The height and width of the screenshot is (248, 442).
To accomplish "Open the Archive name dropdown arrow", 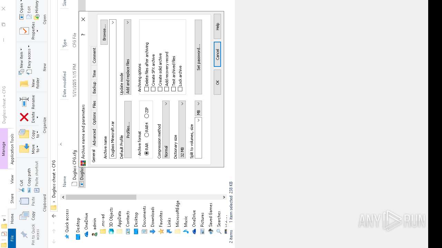I will 113,22.
